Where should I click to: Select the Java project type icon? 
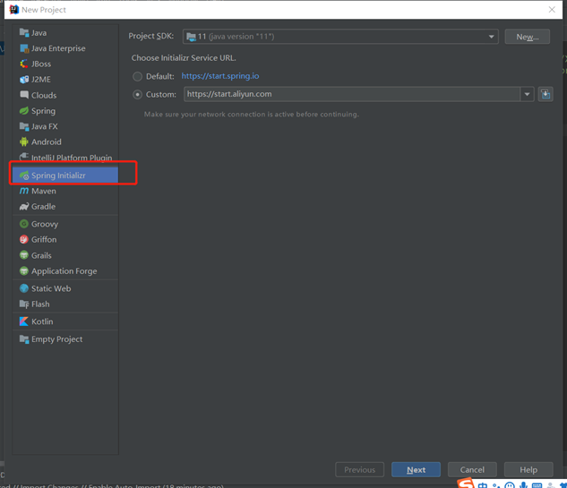tap(24, 33)
